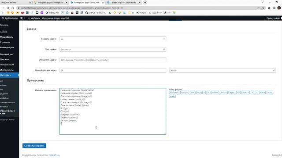
Task: Open permalinks settings submenu item
Action: point(7,102)
